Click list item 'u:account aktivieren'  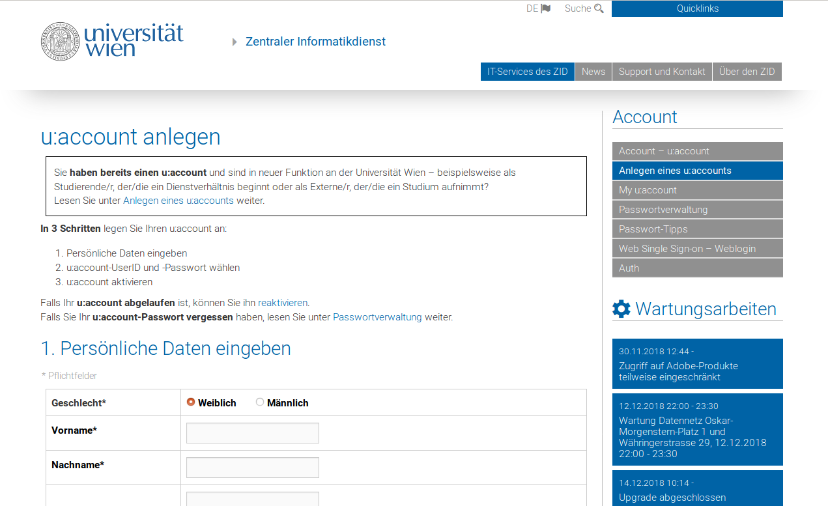pyautogui.click(x=109, y=282)
